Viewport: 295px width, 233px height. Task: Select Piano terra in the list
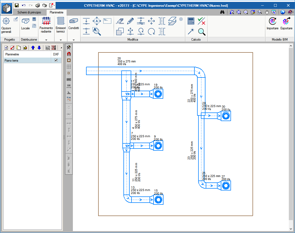pyautogui.click(x=27, y=61)
